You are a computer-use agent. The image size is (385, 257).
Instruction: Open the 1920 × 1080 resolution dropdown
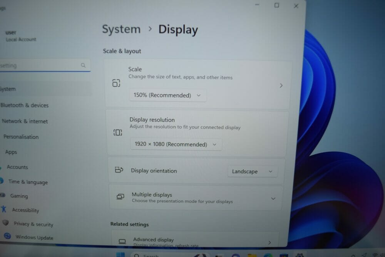click(x=176, y=144)
